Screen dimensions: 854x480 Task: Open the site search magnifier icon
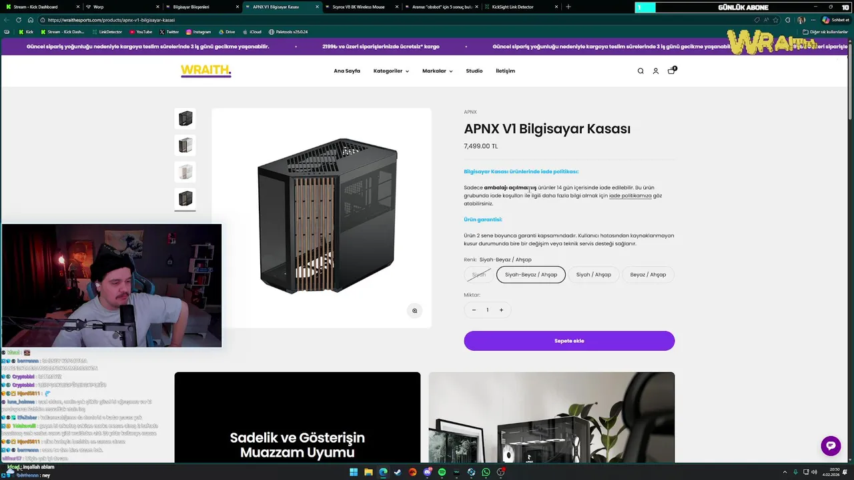click(x=640, y=71)
